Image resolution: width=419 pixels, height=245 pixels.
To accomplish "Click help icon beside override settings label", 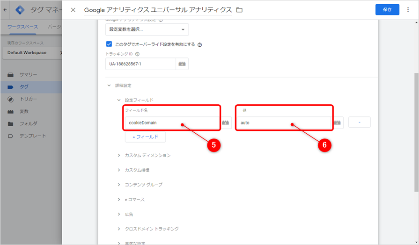I will 199,44.
